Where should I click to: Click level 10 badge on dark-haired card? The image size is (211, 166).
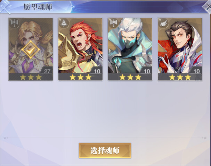click(x=196, y=71)
